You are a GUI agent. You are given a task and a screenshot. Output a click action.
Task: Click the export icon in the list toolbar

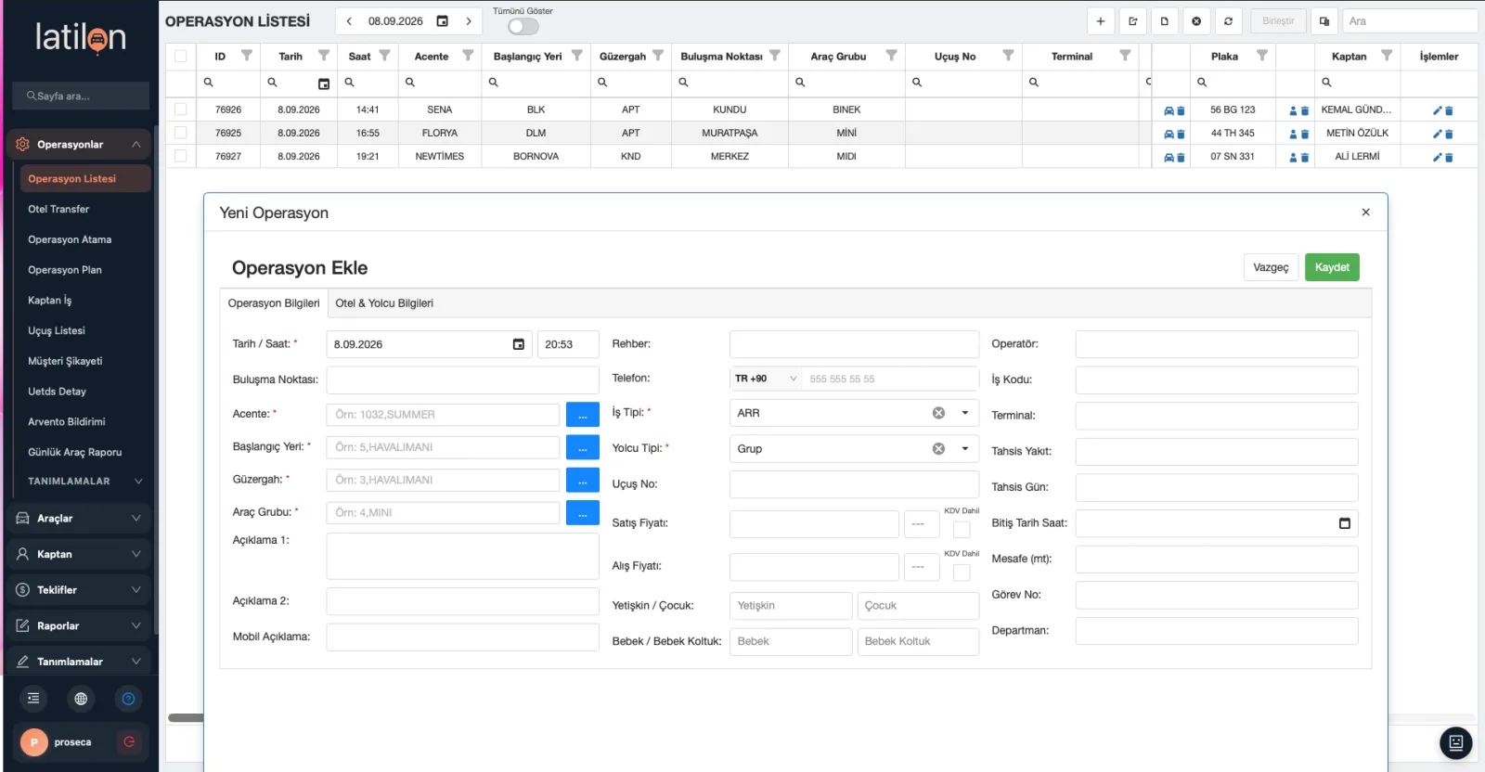coord(1132,21)
